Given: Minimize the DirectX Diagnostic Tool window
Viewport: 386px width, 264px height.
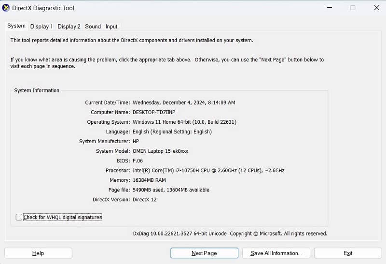Looking at the screenshot, I should (329, 8).
